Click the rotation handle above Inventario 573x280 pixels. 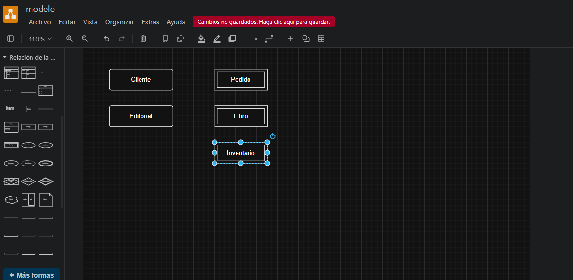[272, 136]
